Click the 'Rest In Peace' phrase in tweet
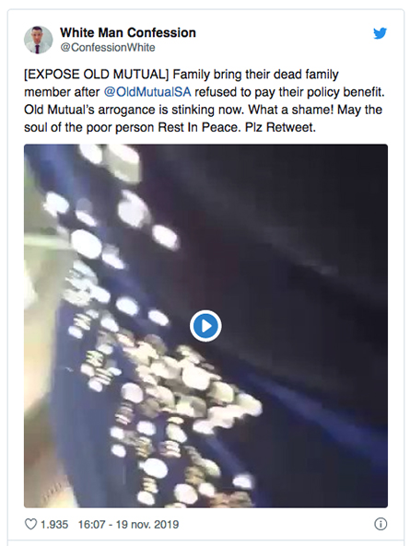 [x=199, y=127]
